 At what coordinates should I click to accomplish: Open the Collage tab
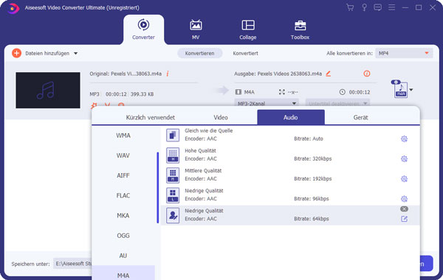(x=248, y=29)
